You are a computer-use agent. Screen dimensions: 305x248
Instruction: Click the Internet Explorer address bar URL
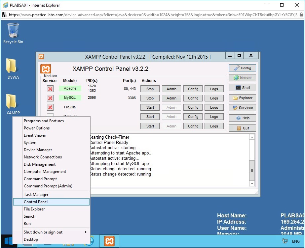tap(153, 15)
